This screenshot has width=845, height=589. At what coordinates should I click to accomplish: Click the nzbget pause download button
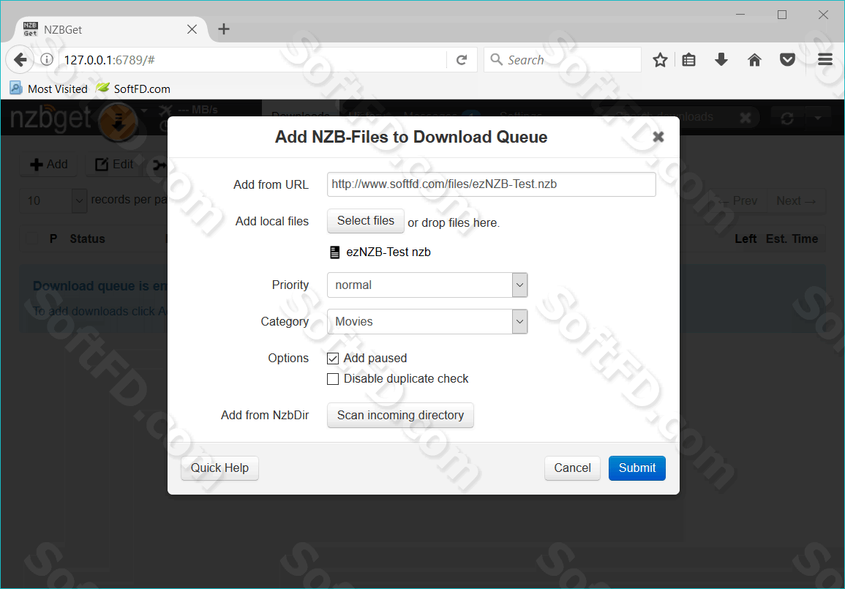tap(118, 122)
